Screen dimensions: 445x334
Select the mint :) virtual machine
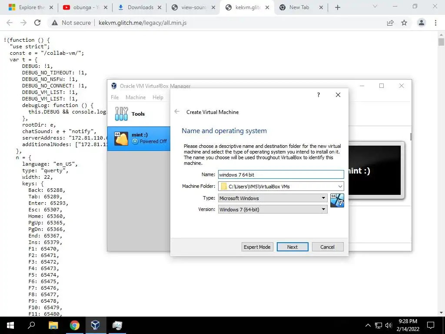pos(139,138)
